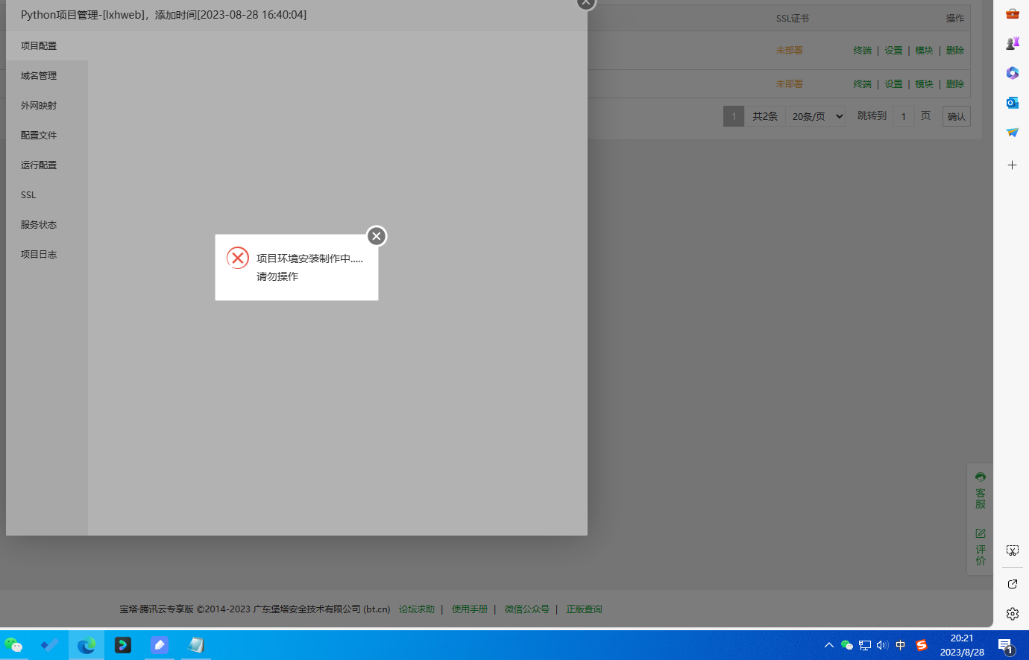Click 删除 link in second project row
This screenshot has height=660, width=1029.
click(x=955, y=84)
